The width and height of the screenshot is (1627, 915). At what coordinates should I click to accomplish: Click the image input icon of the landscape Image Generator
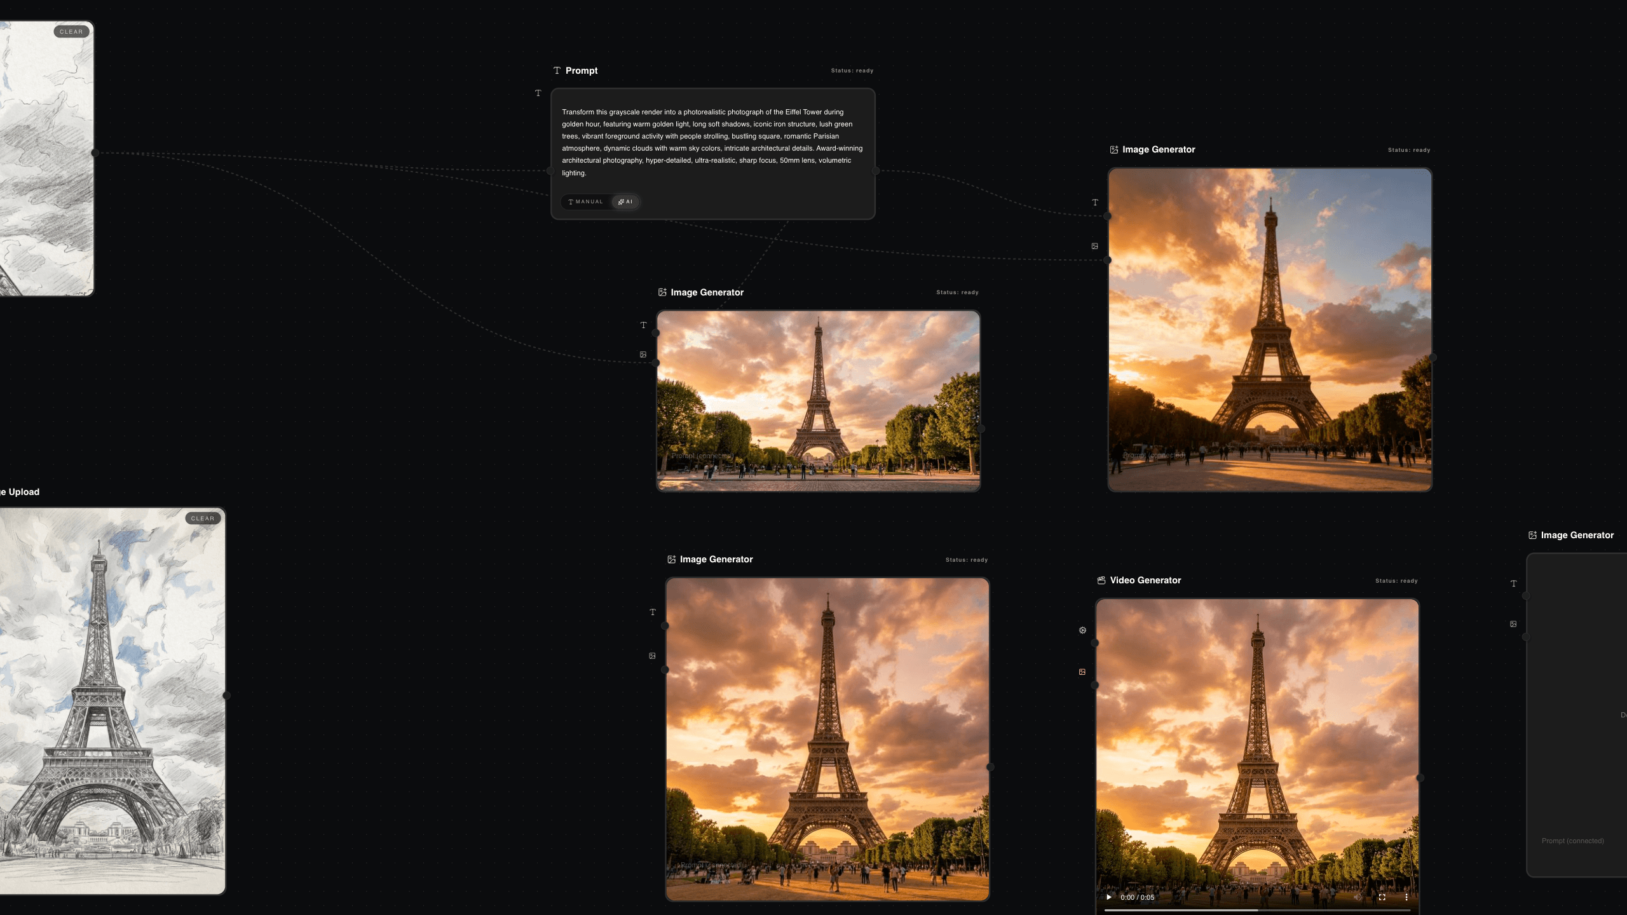pyautogui.click(x=643, y=355)
